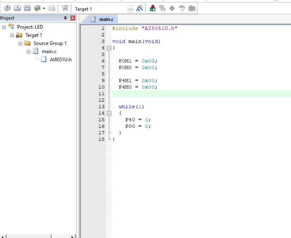This screenshot has height=238, width=291.
Task: Fold the main function block at line 4
Action: (109, 48)
